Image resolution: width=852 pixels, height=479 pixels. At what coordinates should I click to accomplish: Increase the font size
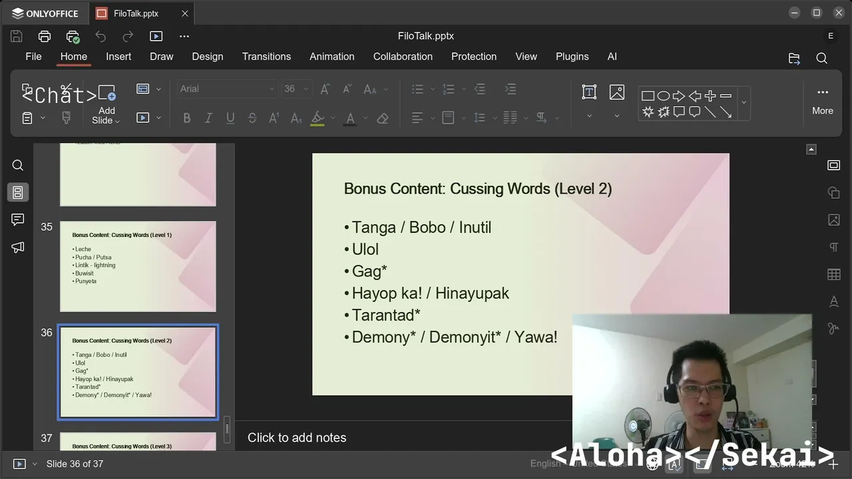(x=325, y=89)
